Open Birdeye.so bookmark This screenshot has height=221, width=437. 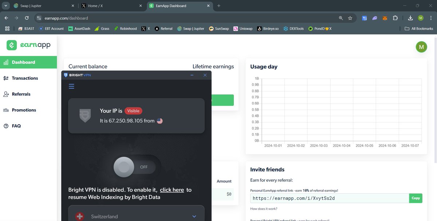(x=268, y=28)
